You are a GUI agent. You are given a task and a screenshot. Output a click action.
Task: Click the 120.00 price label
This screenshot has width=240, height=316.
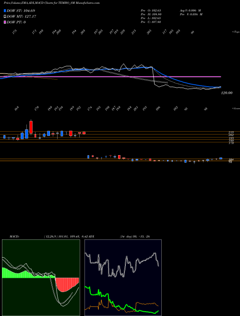pos(227,93)
